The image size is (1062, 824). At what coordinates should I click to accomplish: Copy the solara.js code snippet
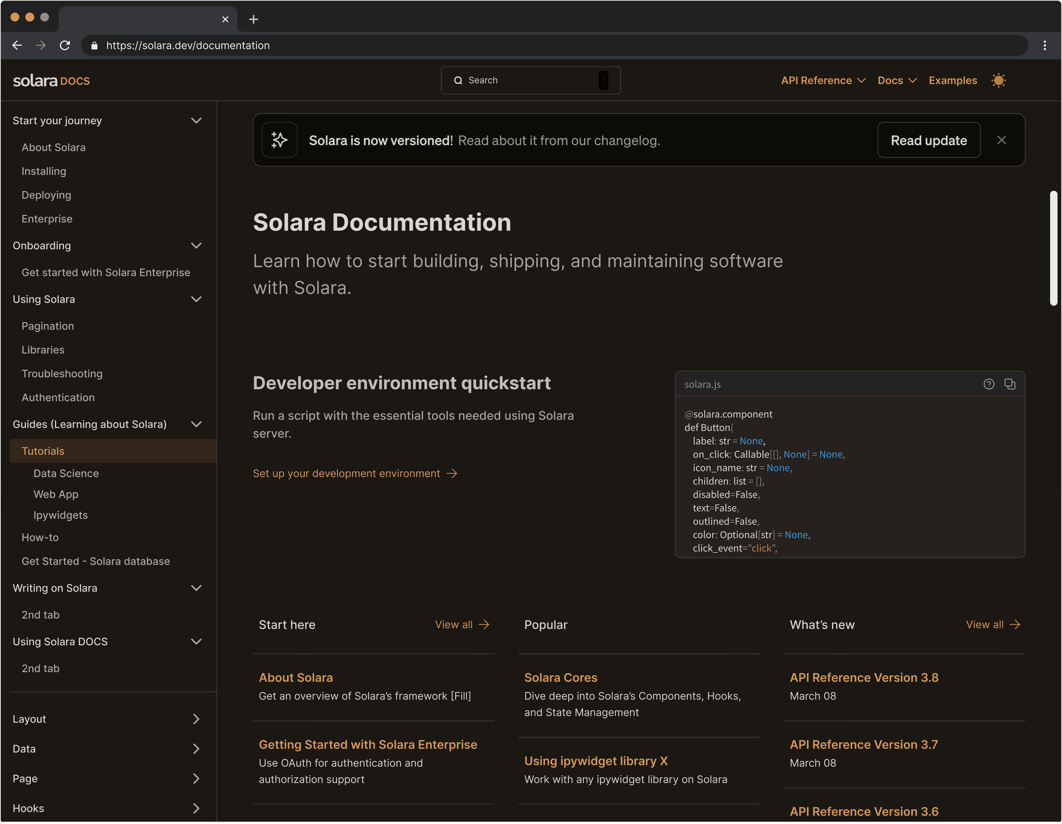[1010, 384]
